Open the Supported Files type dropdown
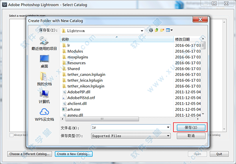Image resolution: width=236 pixels, height=164 pixels. pos(131,136)
